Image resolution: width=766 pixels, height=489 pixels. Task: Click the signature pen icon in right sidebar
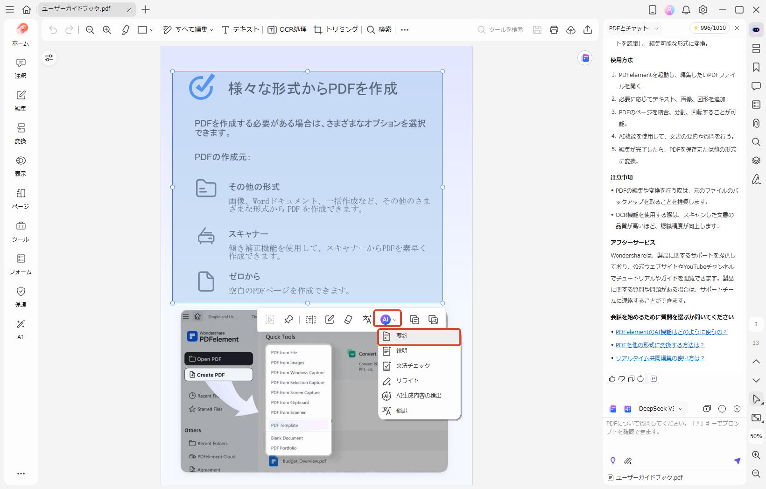(x=756, y=180)
